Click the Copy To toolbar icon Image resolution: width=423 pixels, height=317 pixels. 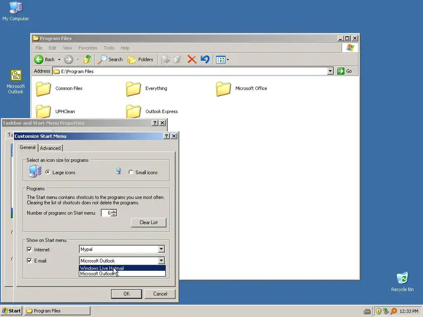178,59
